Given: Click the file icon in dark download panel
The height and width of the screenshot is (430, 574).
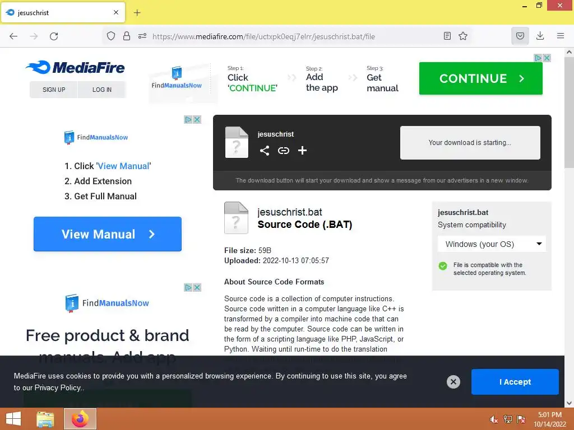Looking at the screenshot, I should coord(237,142).
